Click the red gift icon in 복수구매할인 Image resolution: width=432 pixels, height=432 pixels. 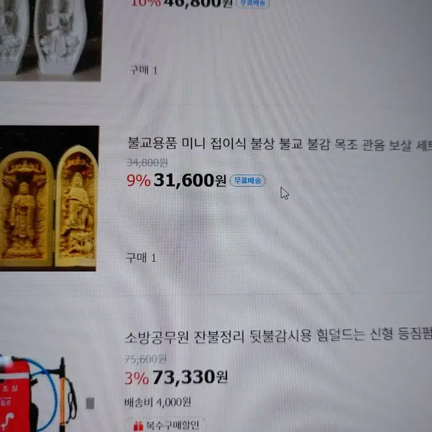click(138, 426)
